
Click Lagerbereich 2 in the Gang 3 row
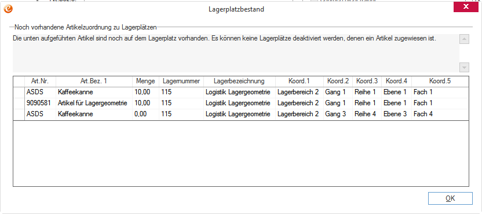click(x=300, y=115)
